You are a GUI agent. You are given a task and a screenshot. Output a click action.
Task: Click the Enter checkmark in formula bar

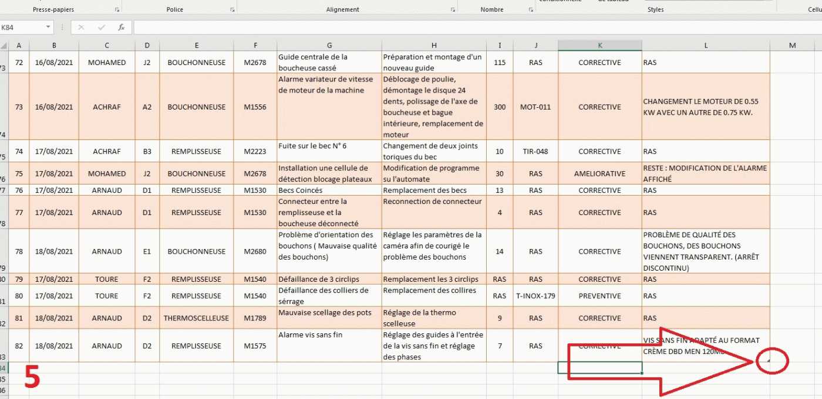click(x=102, y=28)
